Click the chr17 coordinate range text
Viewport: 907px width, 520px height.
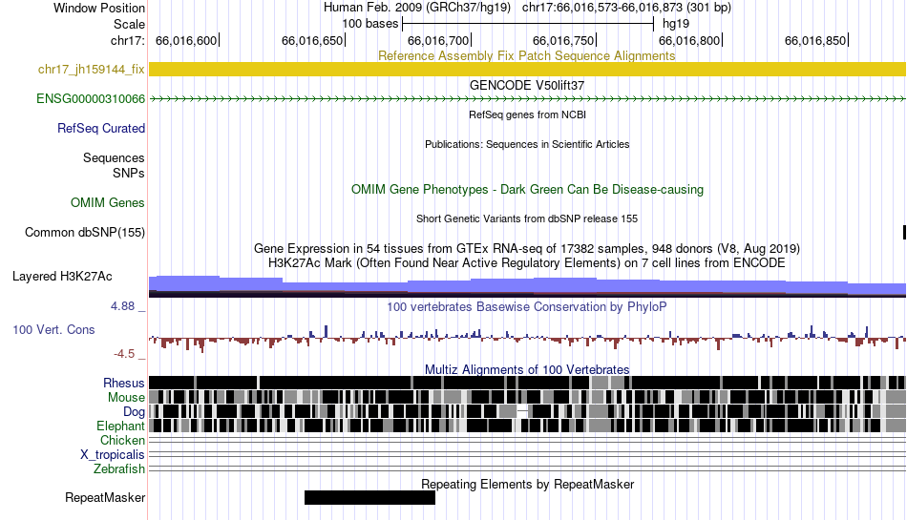tap(626, 8)
